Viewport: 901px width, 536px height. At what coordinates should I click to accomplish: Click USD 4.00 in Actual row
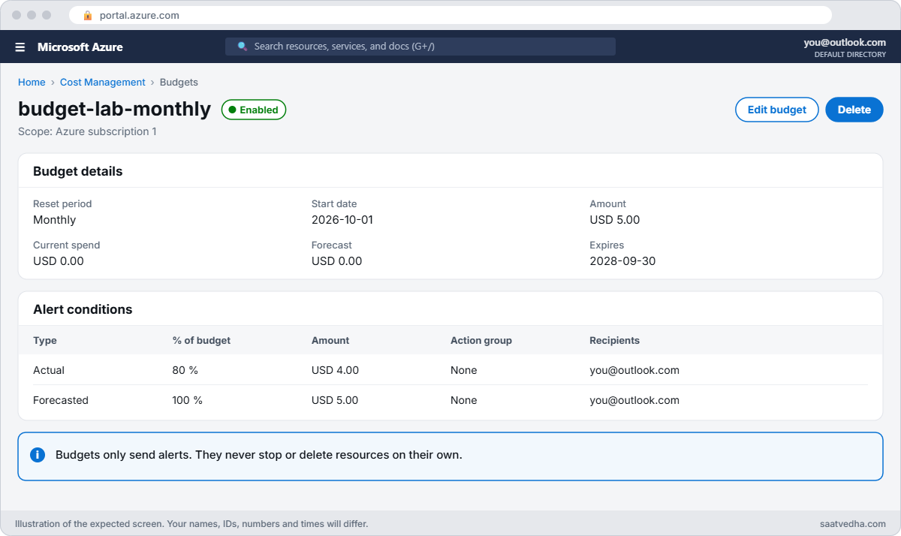[x=336, y=370]
